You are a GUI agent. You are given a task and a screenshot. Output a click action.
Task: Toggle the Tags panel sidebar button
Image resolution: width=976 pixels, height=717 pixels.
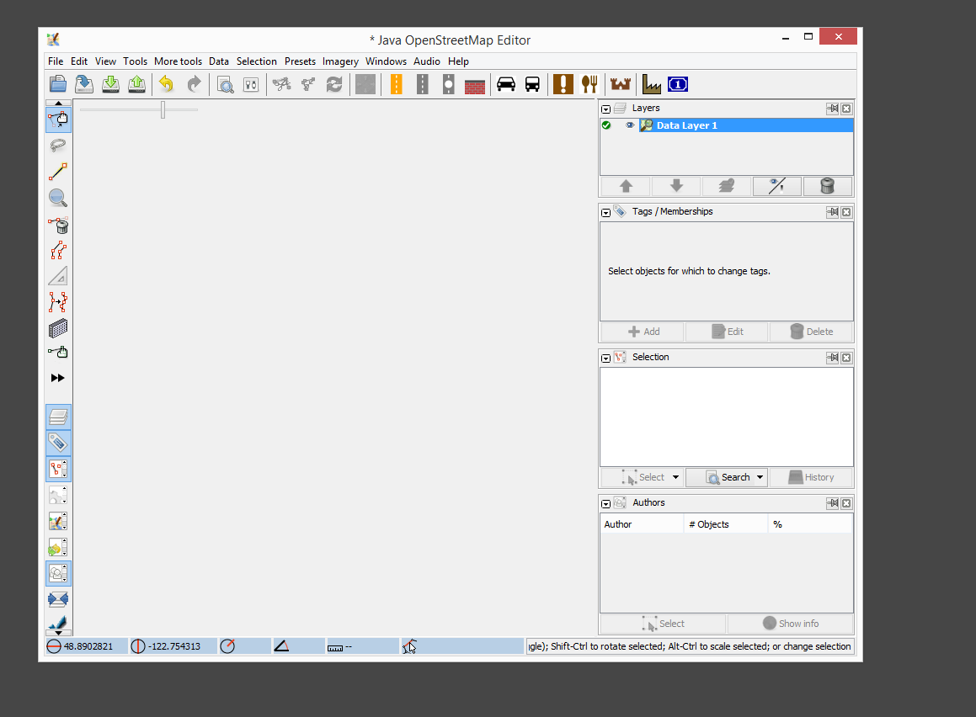tap(57, 443)
